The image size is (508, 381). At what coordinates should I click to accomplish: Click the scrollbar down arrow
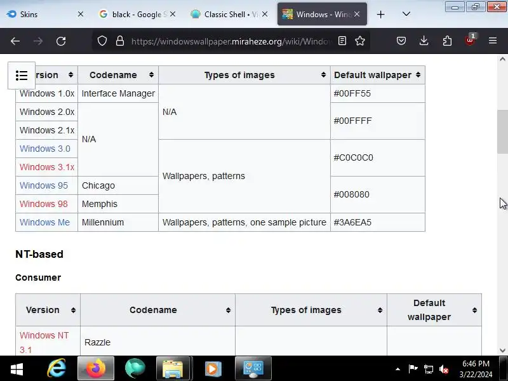[502, 351]
